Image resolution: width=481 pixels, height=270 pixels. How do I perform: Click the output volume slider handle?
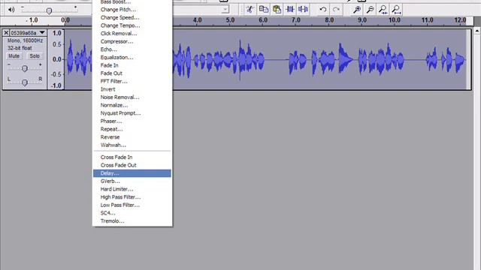coord(49,11)
